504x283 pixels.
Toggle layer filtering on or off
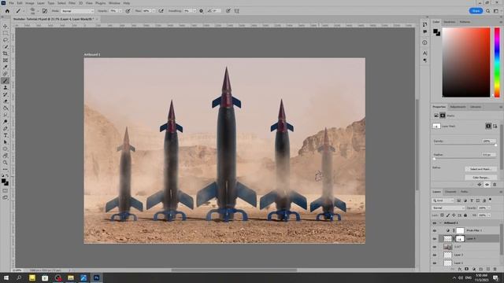[x=490, y=200]
